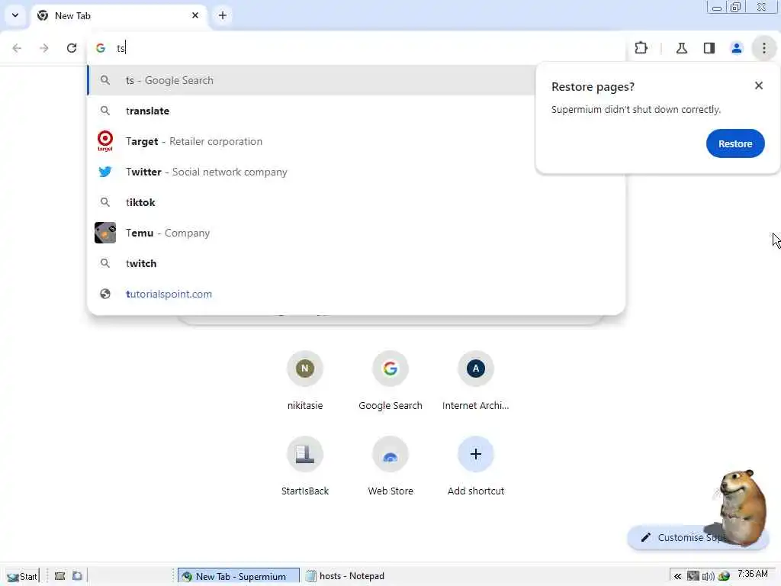781x586 pixels.
Task: Click the globe icon beside tutorialspoint.com
Action: point(105,294)
